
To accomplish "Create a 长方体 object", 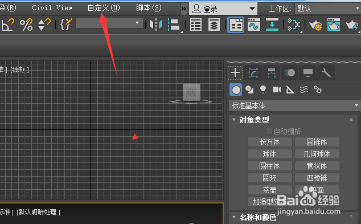I will [269, 142].
